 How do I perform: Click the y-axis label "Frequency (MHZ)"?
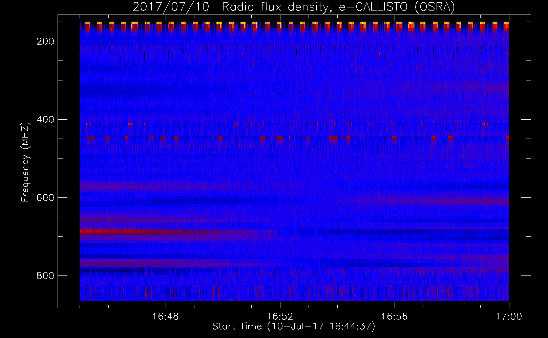(25, 162)
